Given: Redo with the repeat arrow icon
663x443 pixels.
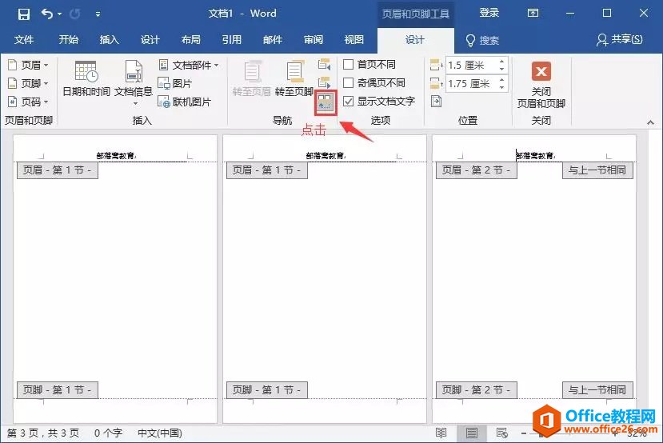Looking at the screenshot, I should tap(75, 14).
